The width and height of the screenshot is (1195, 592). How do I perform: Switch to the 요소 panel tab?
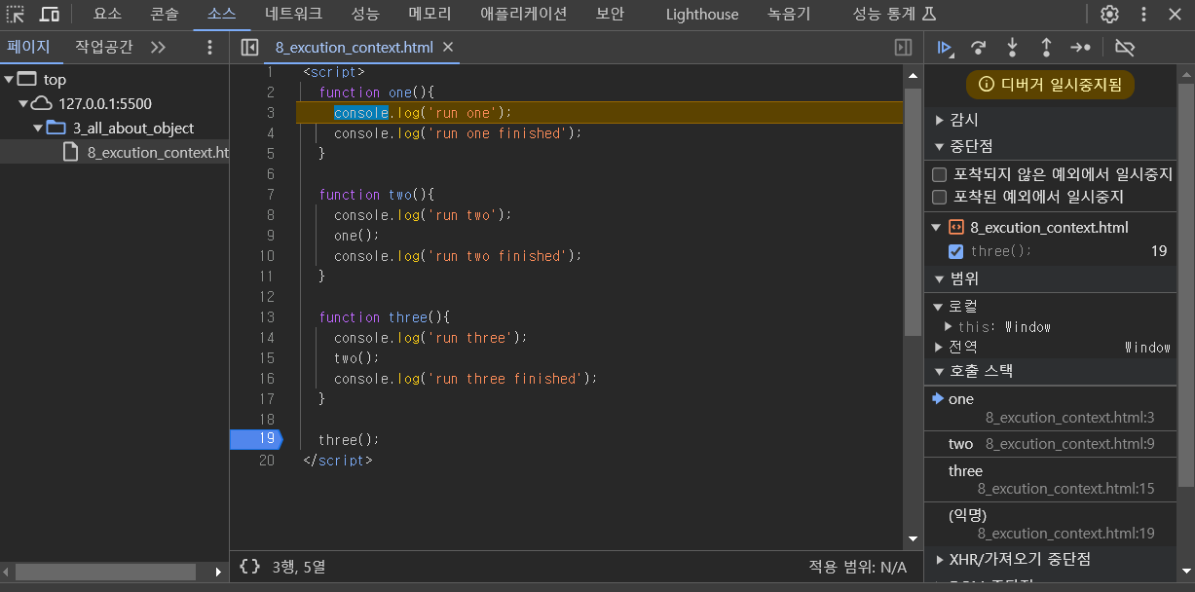[108, 15]
